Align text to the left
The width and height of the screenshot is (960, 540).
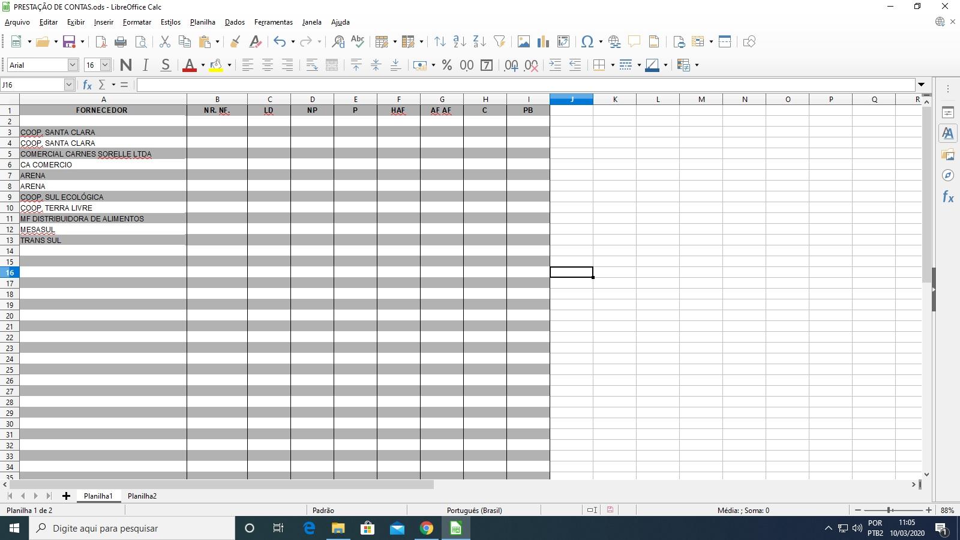[x=247, y=65]
